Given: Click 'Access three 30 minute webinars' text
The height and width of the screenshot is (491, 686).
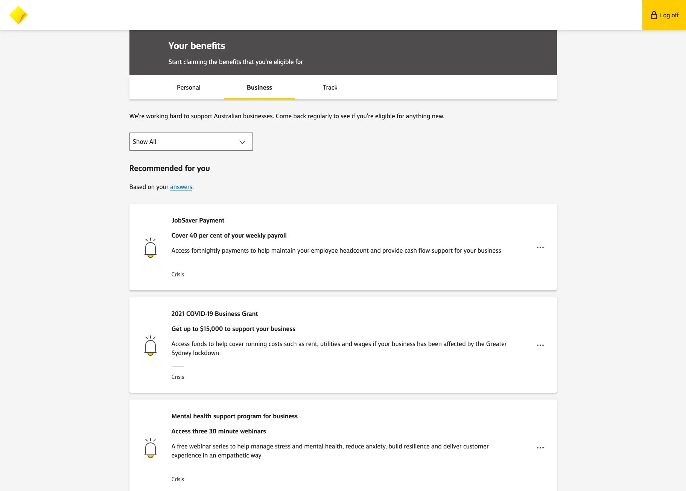Looking at the screenshot, I should [219, 431].
